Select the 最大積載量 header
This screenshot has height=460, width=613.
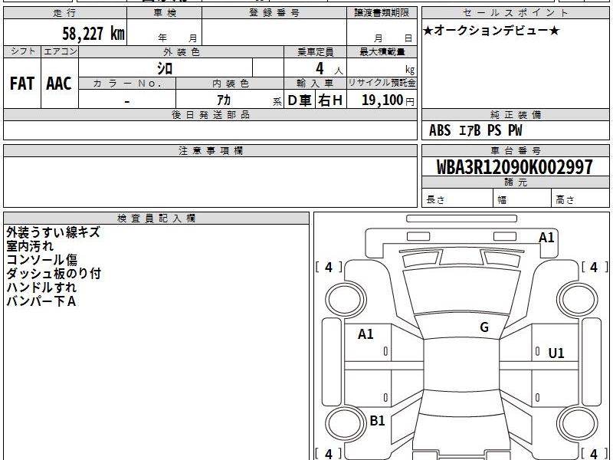tap(382, 51)
